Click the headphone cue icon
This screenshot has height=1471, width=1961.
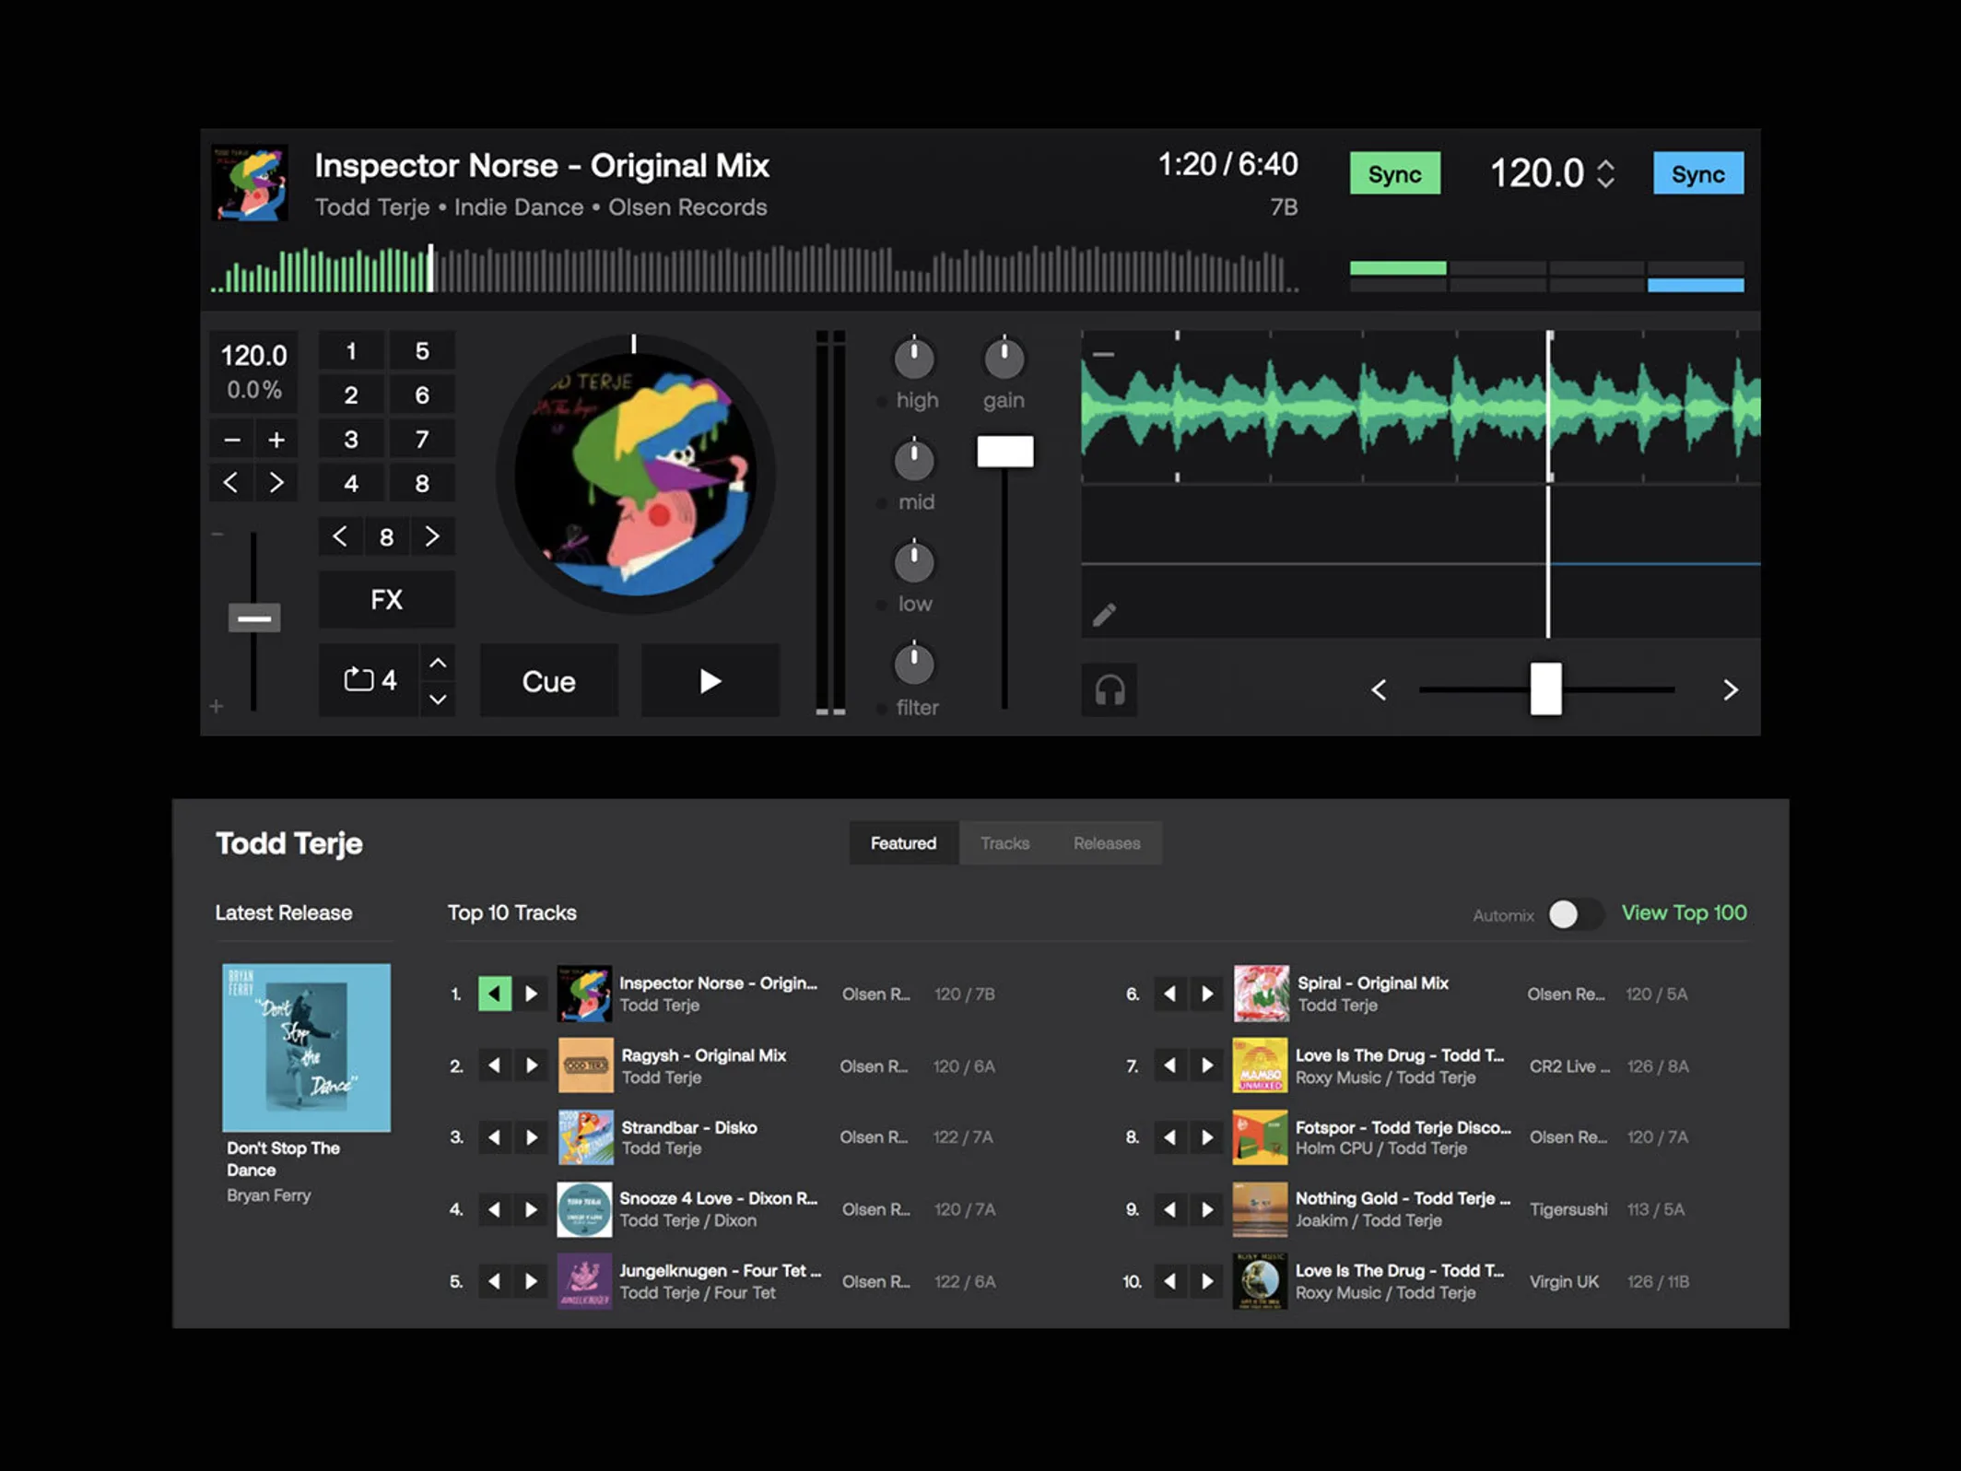1110,688
